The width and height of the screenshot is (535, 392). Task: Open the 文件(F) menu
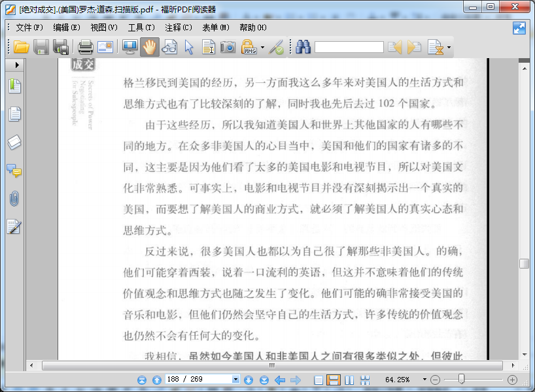29,27
